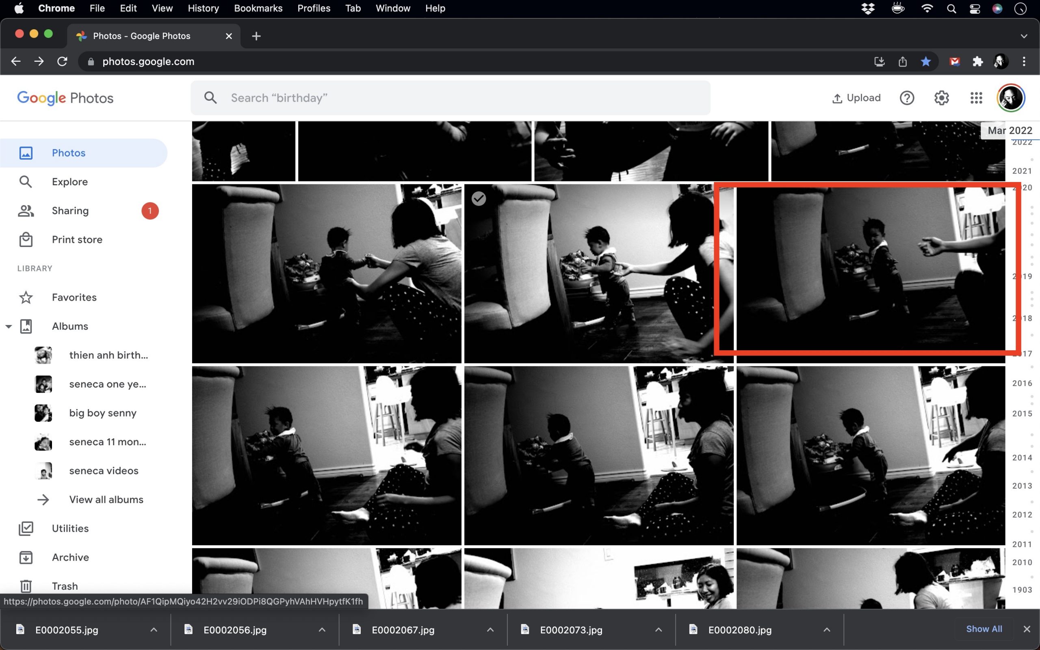Expand options for E0002055.jpg download
The width and height of the screenshot is (1040, 650).
tap(154, 630)
